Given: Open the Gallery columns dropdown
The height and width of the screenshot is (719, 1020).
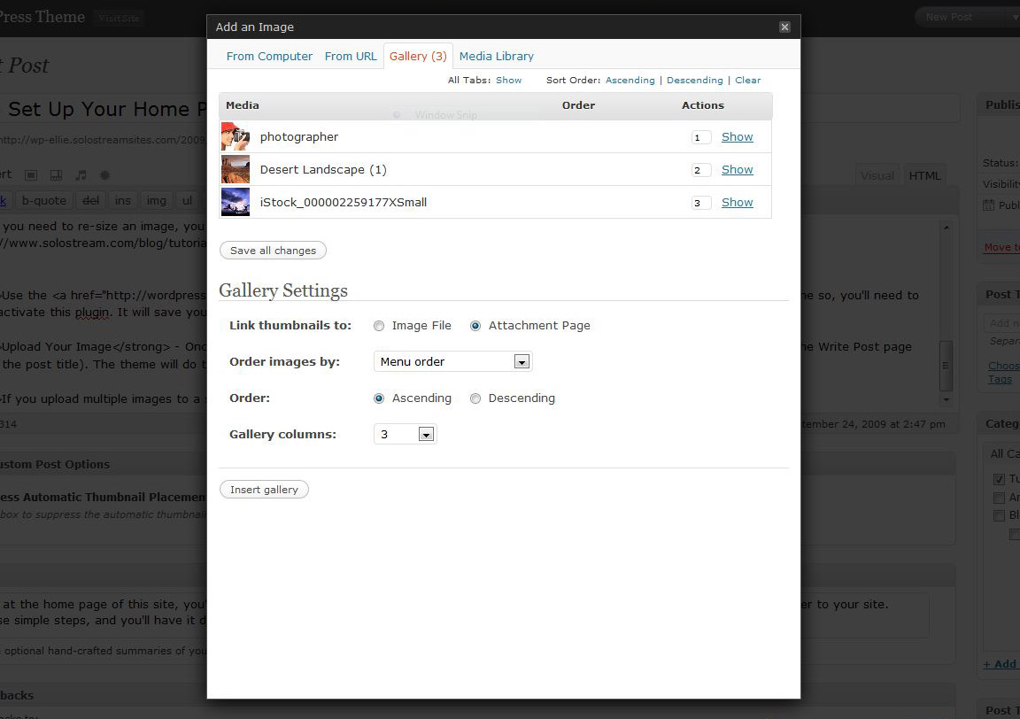Looking at the screenshot, I should (x=405, y=434).
